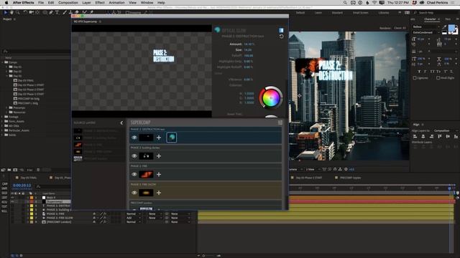Screen dimensions: 460x258
Task: Select the Selection arrow tool
Action: (5, 12)
